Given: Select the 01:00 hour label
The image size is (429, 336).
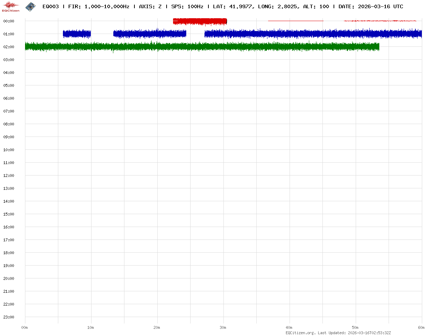Looking at the screenshot, I should coord(8,34).
